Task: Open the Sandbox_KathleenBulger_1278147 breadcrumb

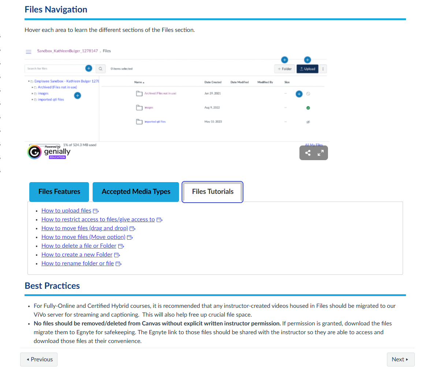Action: (67, 51)
